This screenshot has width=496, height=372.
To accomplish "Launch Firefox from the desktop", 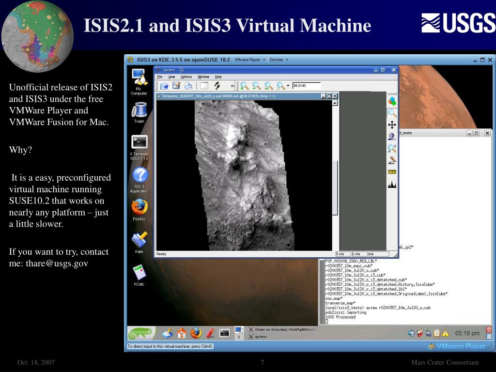I will [x=139, y=210].
